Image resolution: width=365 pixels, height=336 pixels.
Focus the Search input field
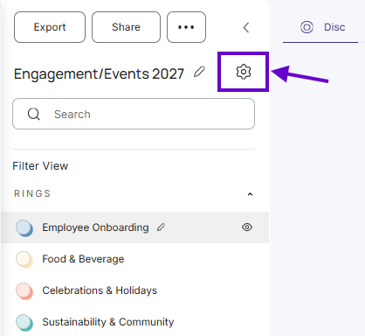click(134, 114)
